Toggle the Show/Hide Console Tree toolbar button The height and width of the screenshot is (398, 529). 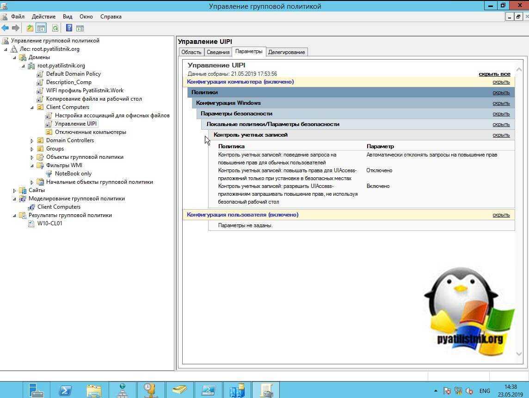pos(41,28)
